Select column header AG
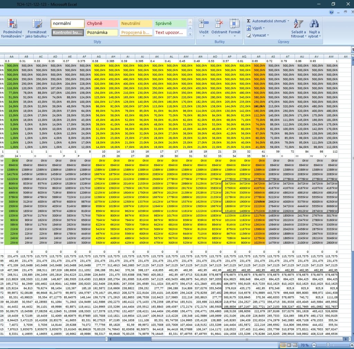 coord(99,56)
